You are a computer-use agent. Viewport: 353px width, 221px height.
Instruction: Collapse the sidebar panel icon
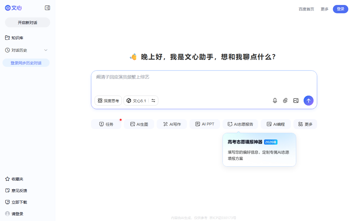pos(47,8)
